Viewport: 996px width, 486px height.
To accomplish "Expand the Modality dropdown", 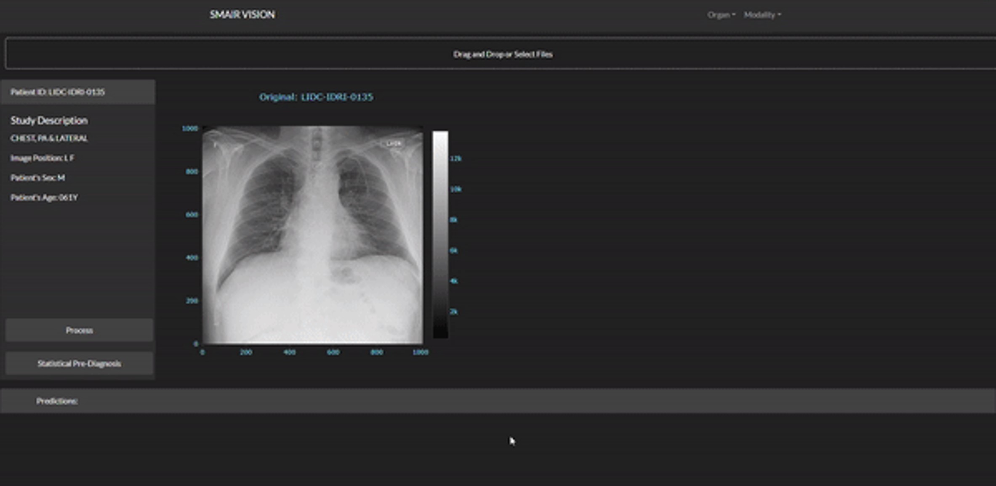I will [762, 15].
